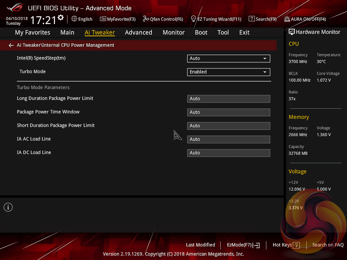The height and width of the screenshot is (260, 347).
Task: Click the Short Duration Package Power Limit label
Action: pyautogui.click(x=56, y=125)
